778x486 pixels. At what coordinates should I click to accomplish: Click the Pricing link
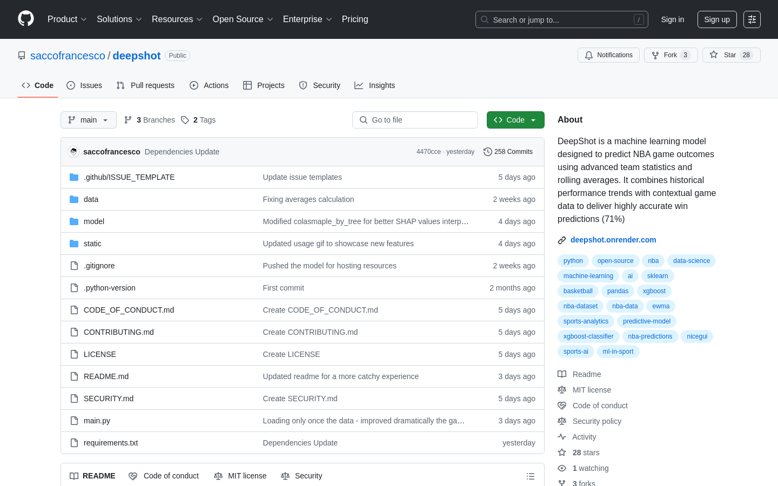(355, 19)
